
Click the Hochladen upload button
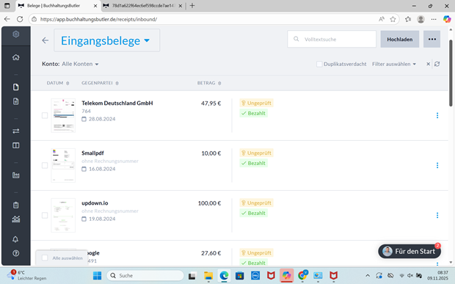coord(399,39)
